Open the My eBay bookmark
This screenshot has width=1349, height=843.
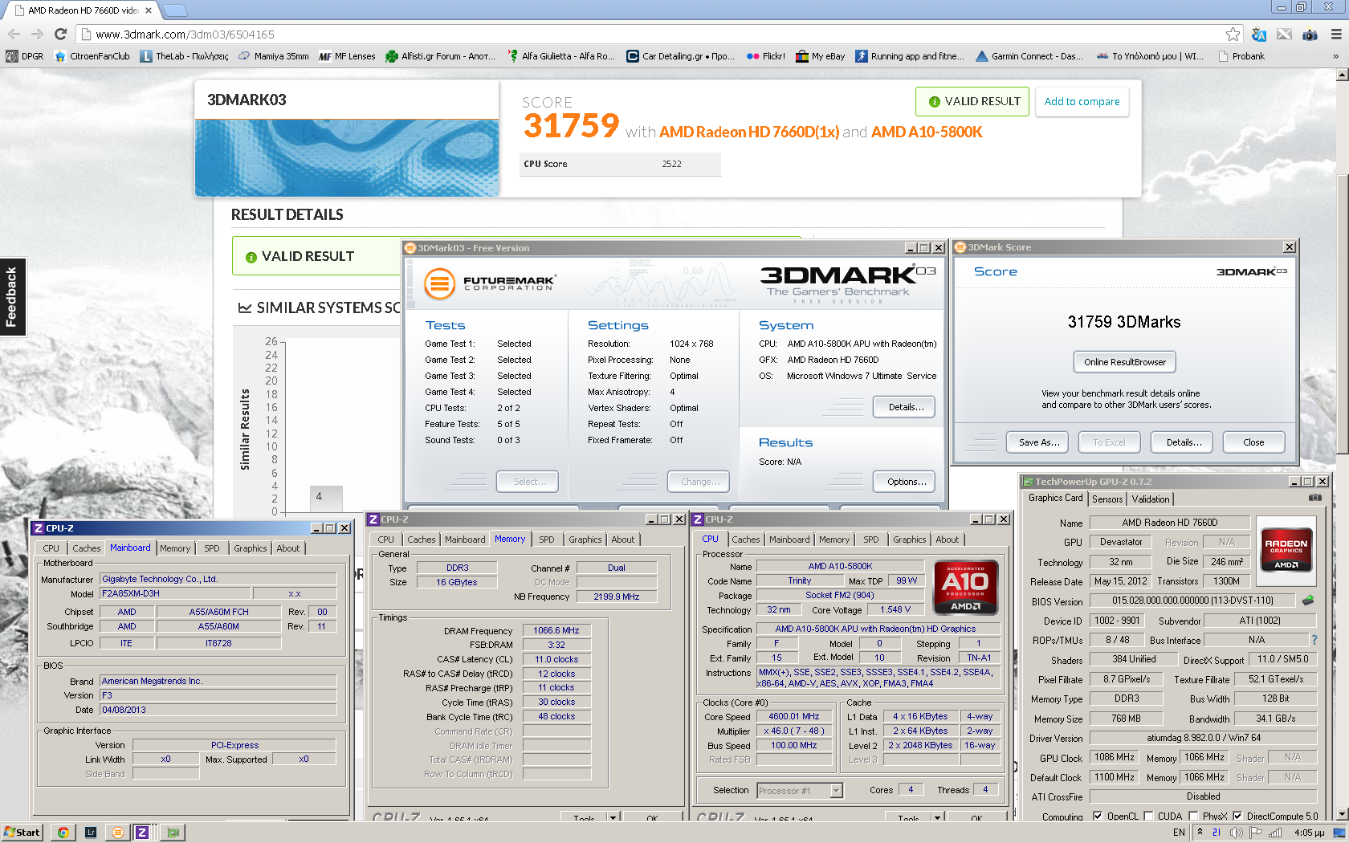[820, 56]
